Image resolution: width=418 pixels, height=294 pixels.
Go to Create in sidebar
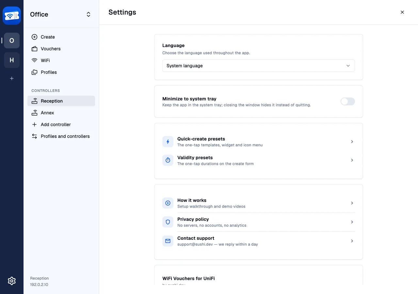[61, 37]
